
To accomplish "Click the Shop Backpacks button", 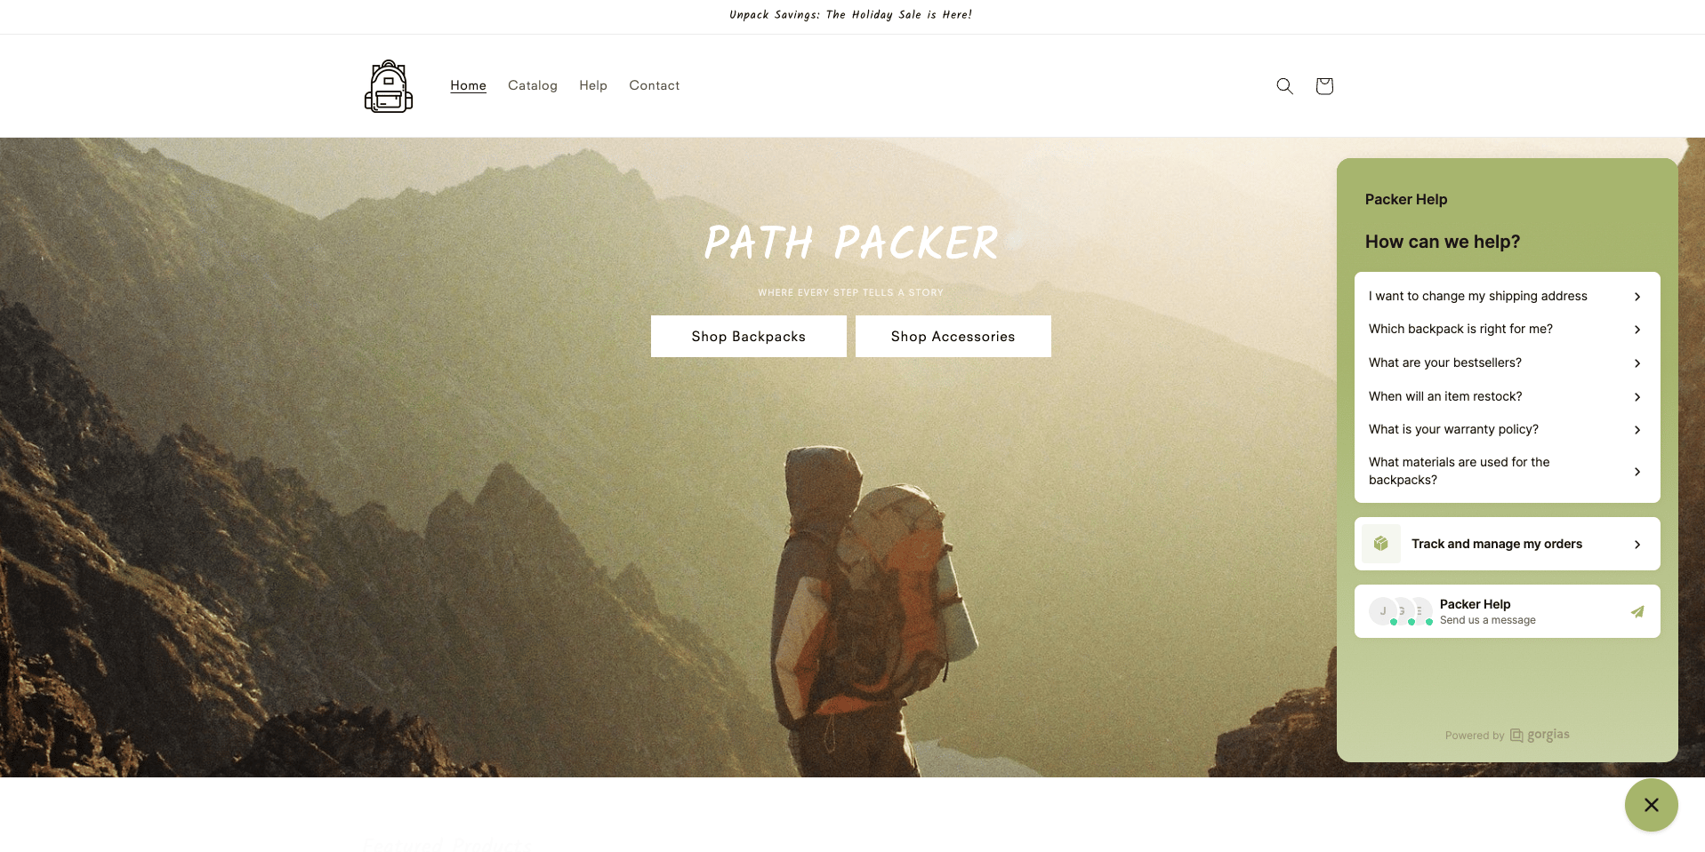I will [749, 337].
